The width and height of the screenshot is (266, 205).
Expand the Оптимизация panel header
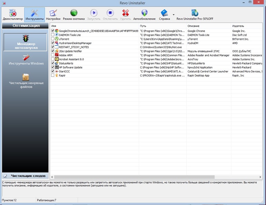pos(25,26)
